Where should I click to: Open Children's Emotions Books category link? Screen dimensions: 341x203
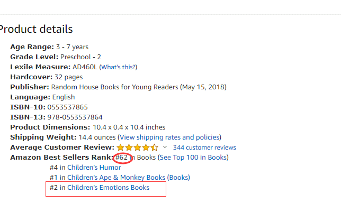pos(109,187)
